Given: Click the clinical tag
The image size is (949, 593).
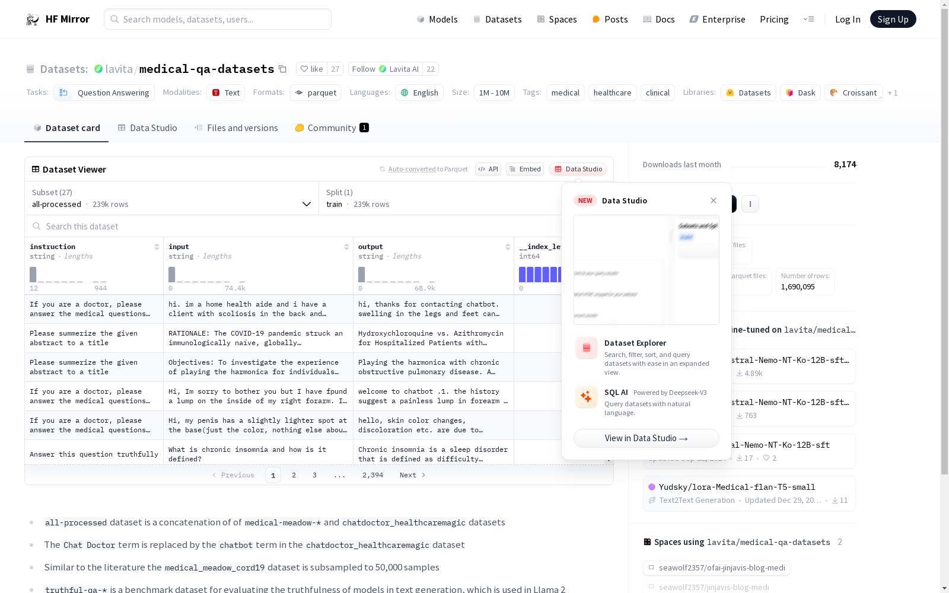Looking at the screenshot, I should (x=658, y=93).
